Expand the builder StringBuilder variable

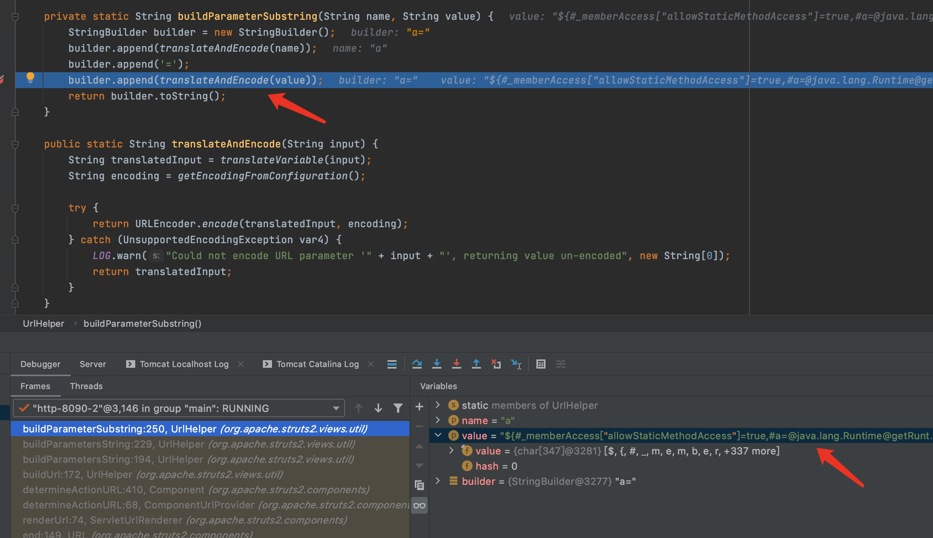pos(438,481)
